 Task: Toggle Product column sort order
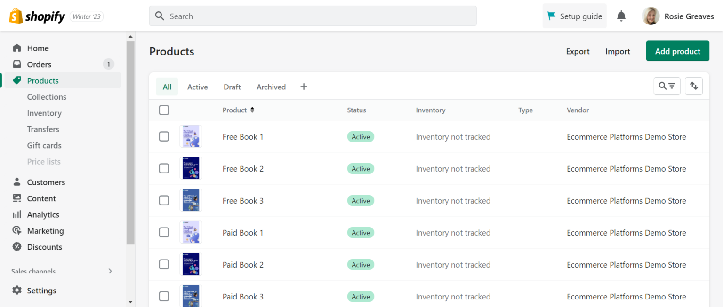click(x=238, y=110)
